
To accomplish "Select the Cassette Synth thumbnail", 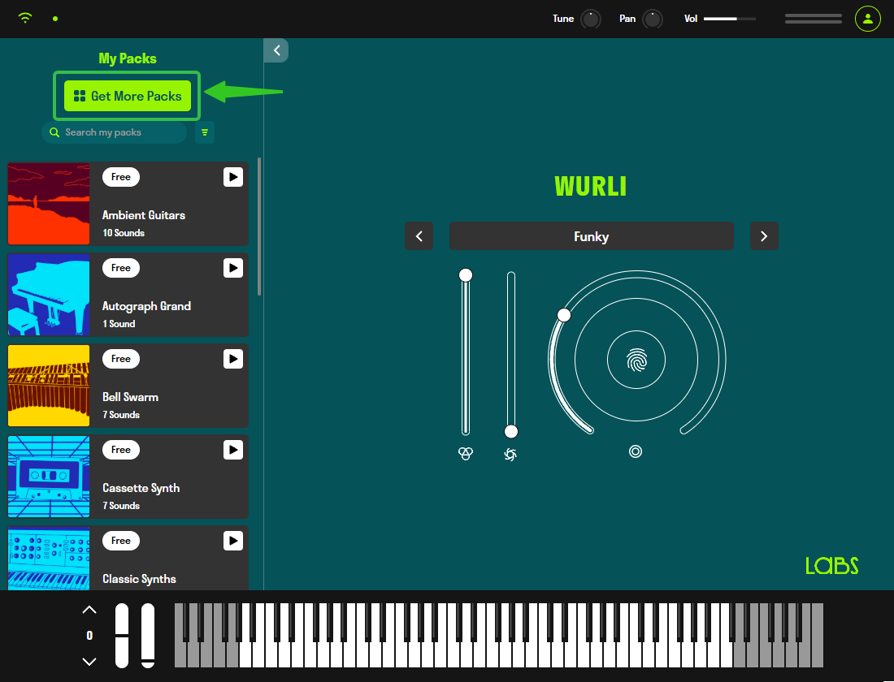I will point(49,477).
